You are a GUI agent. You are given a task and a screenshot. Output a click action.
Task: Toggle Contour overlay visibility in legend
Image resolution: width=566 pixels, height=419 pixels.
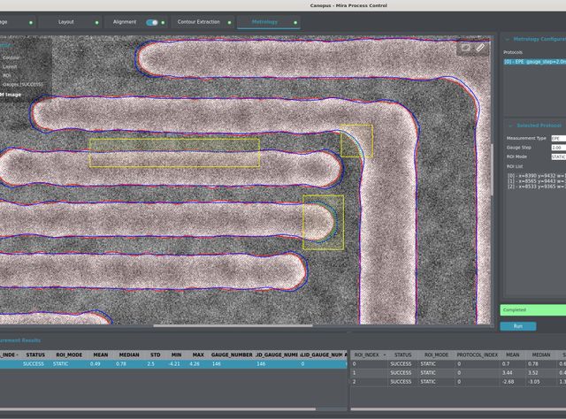[x=11, y=57]
